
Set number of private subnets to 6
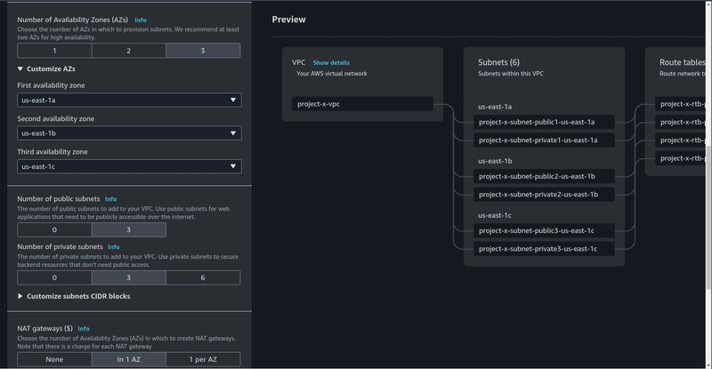tap(203, 277)
